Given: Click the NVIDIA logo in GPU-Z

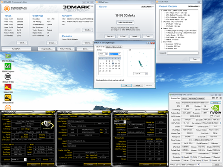Looking at the screenshot, I should (216, 109).
